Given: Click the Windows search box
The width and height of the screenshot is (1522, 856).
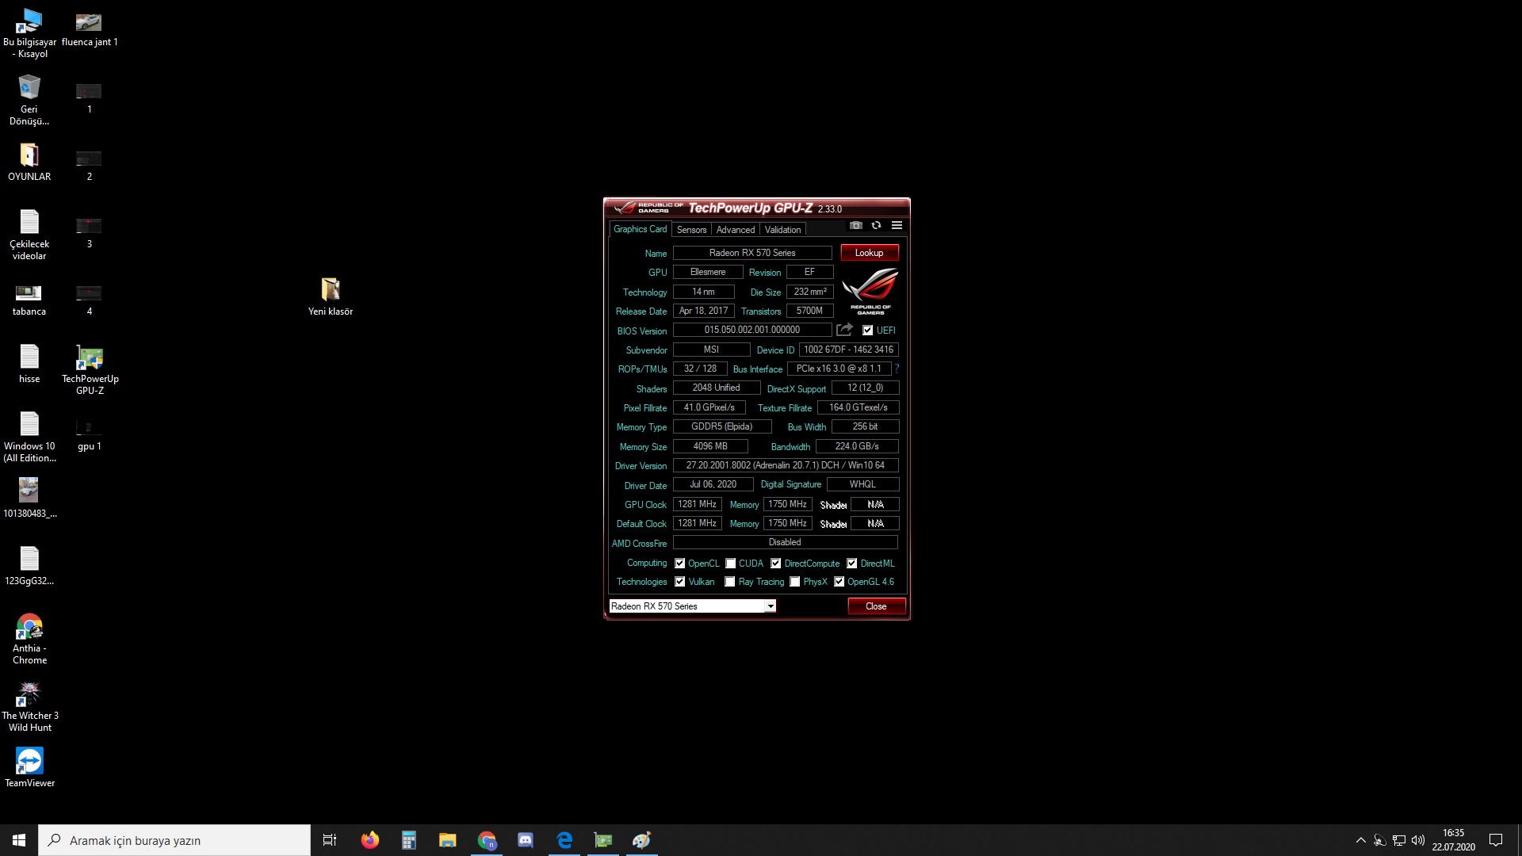Looking at the screenshot, I should click(x=174, y=840).
